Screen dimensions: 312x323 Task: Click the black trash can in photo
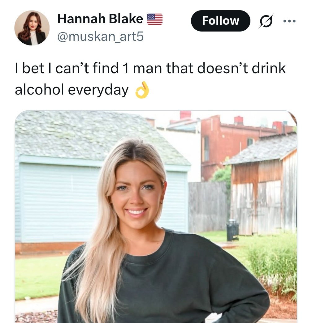pos(232,230)
